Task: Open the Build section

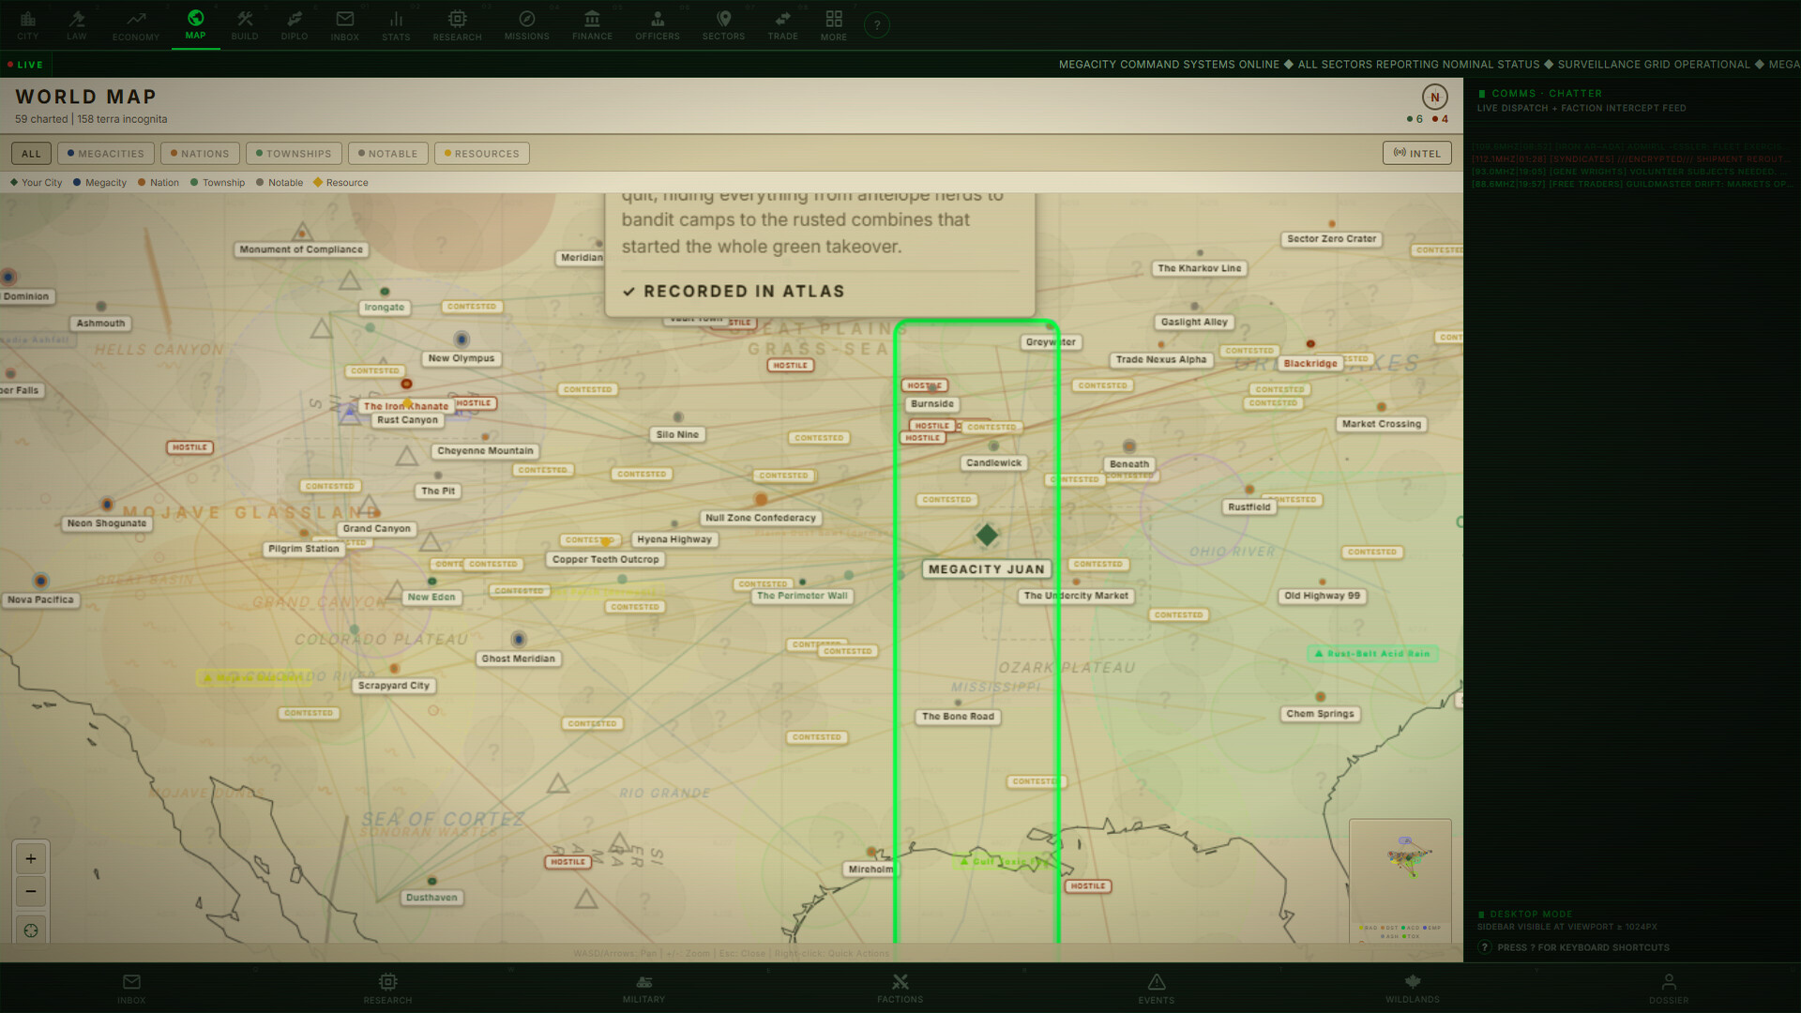Action: (245, 25)
